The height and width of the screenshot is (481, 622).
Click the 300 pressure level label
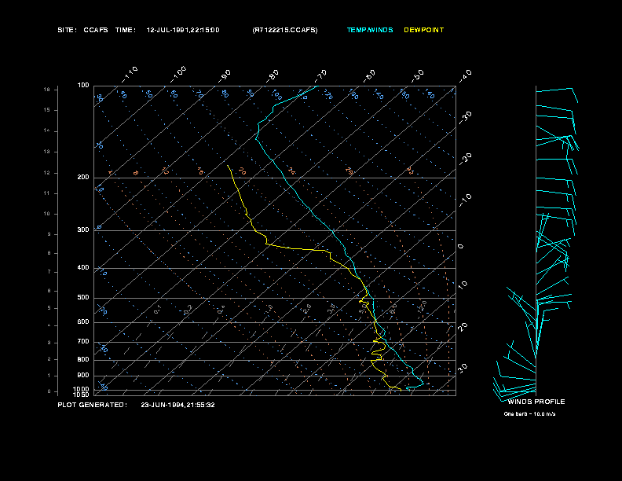[x=83, y=229]
